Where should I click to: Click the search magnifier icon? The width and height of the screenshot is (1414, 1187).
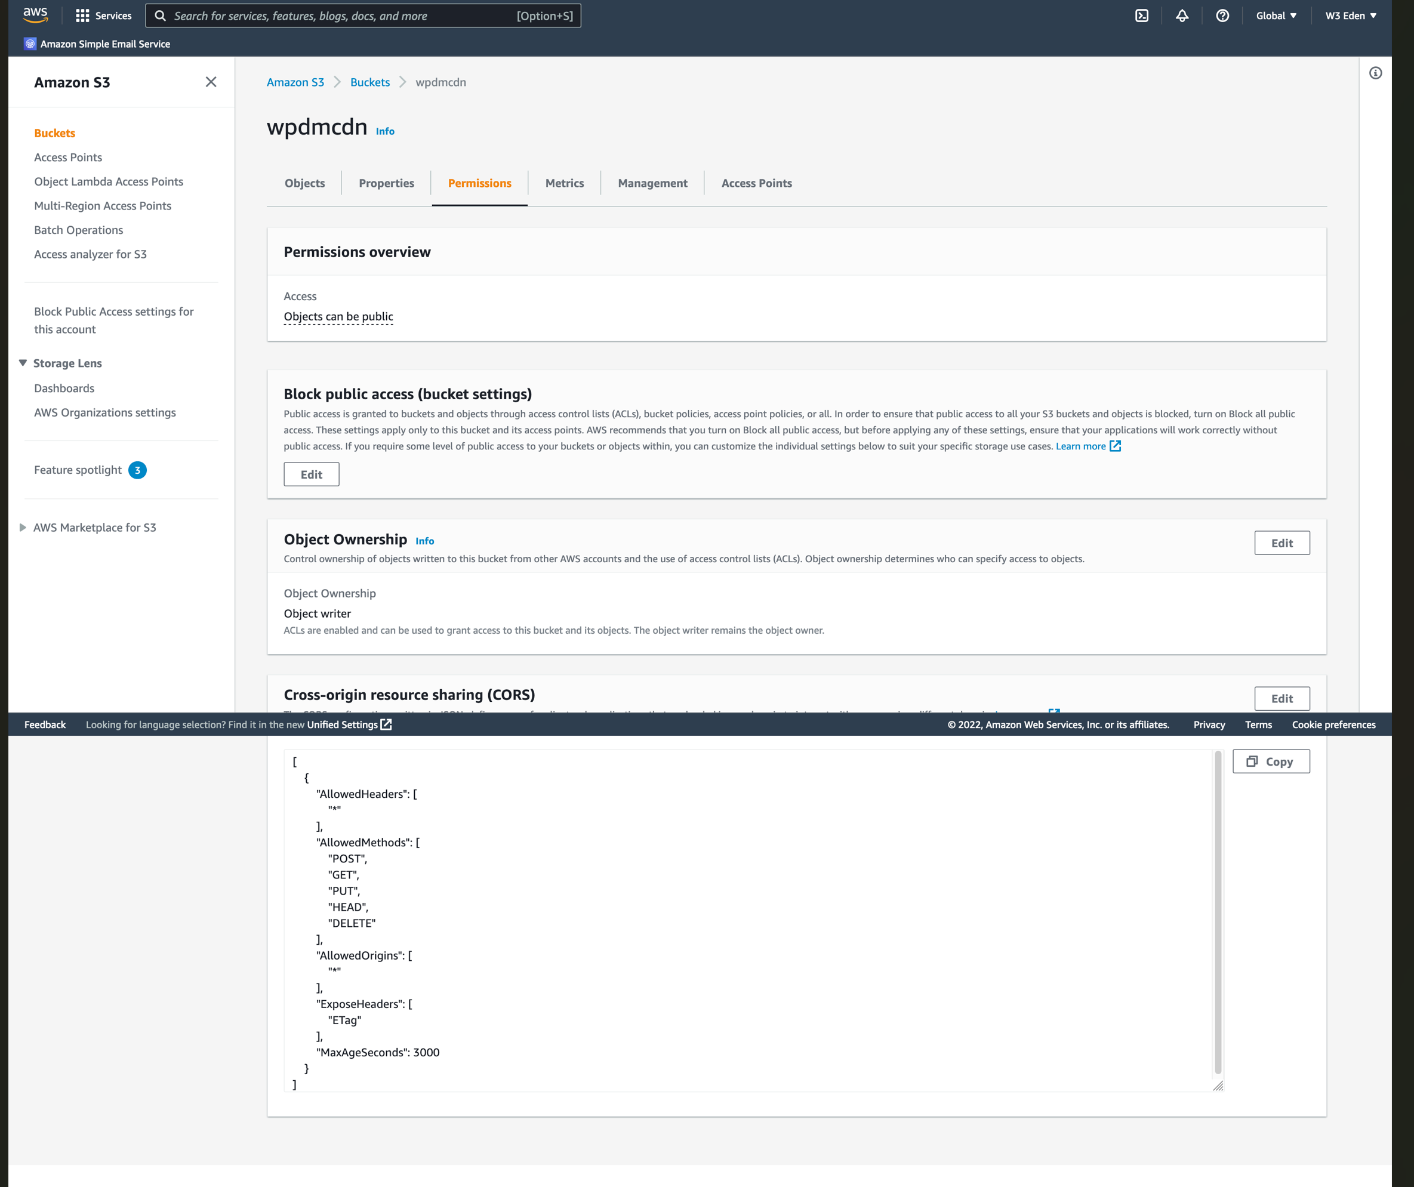coord(160,16)
